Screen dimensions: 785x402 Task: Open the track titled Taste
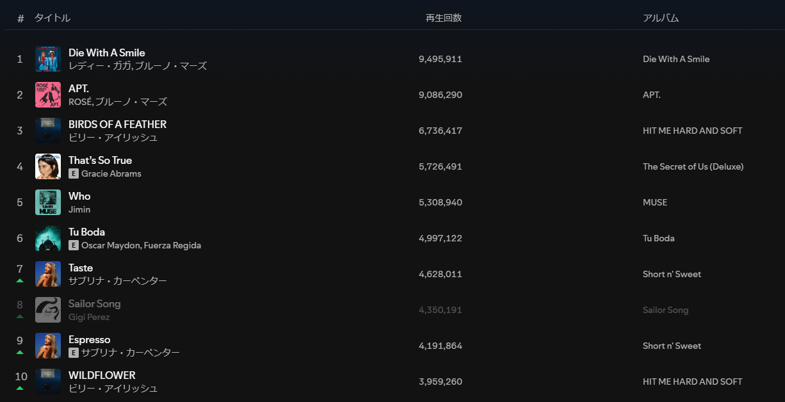click(x=81, y=268)
